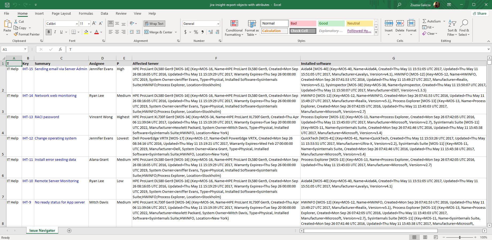This screenshot has height=240, width=492.
Task: Apply Percent Style format
Action: (196, 32)
